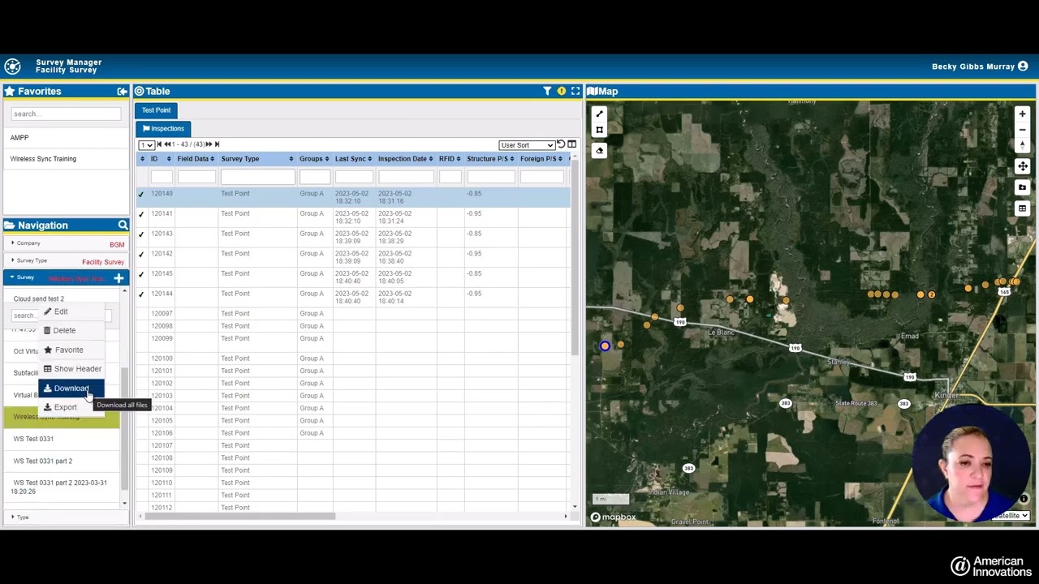
Task: Choose Show Header from the context menu
Action: pos(72,369)
